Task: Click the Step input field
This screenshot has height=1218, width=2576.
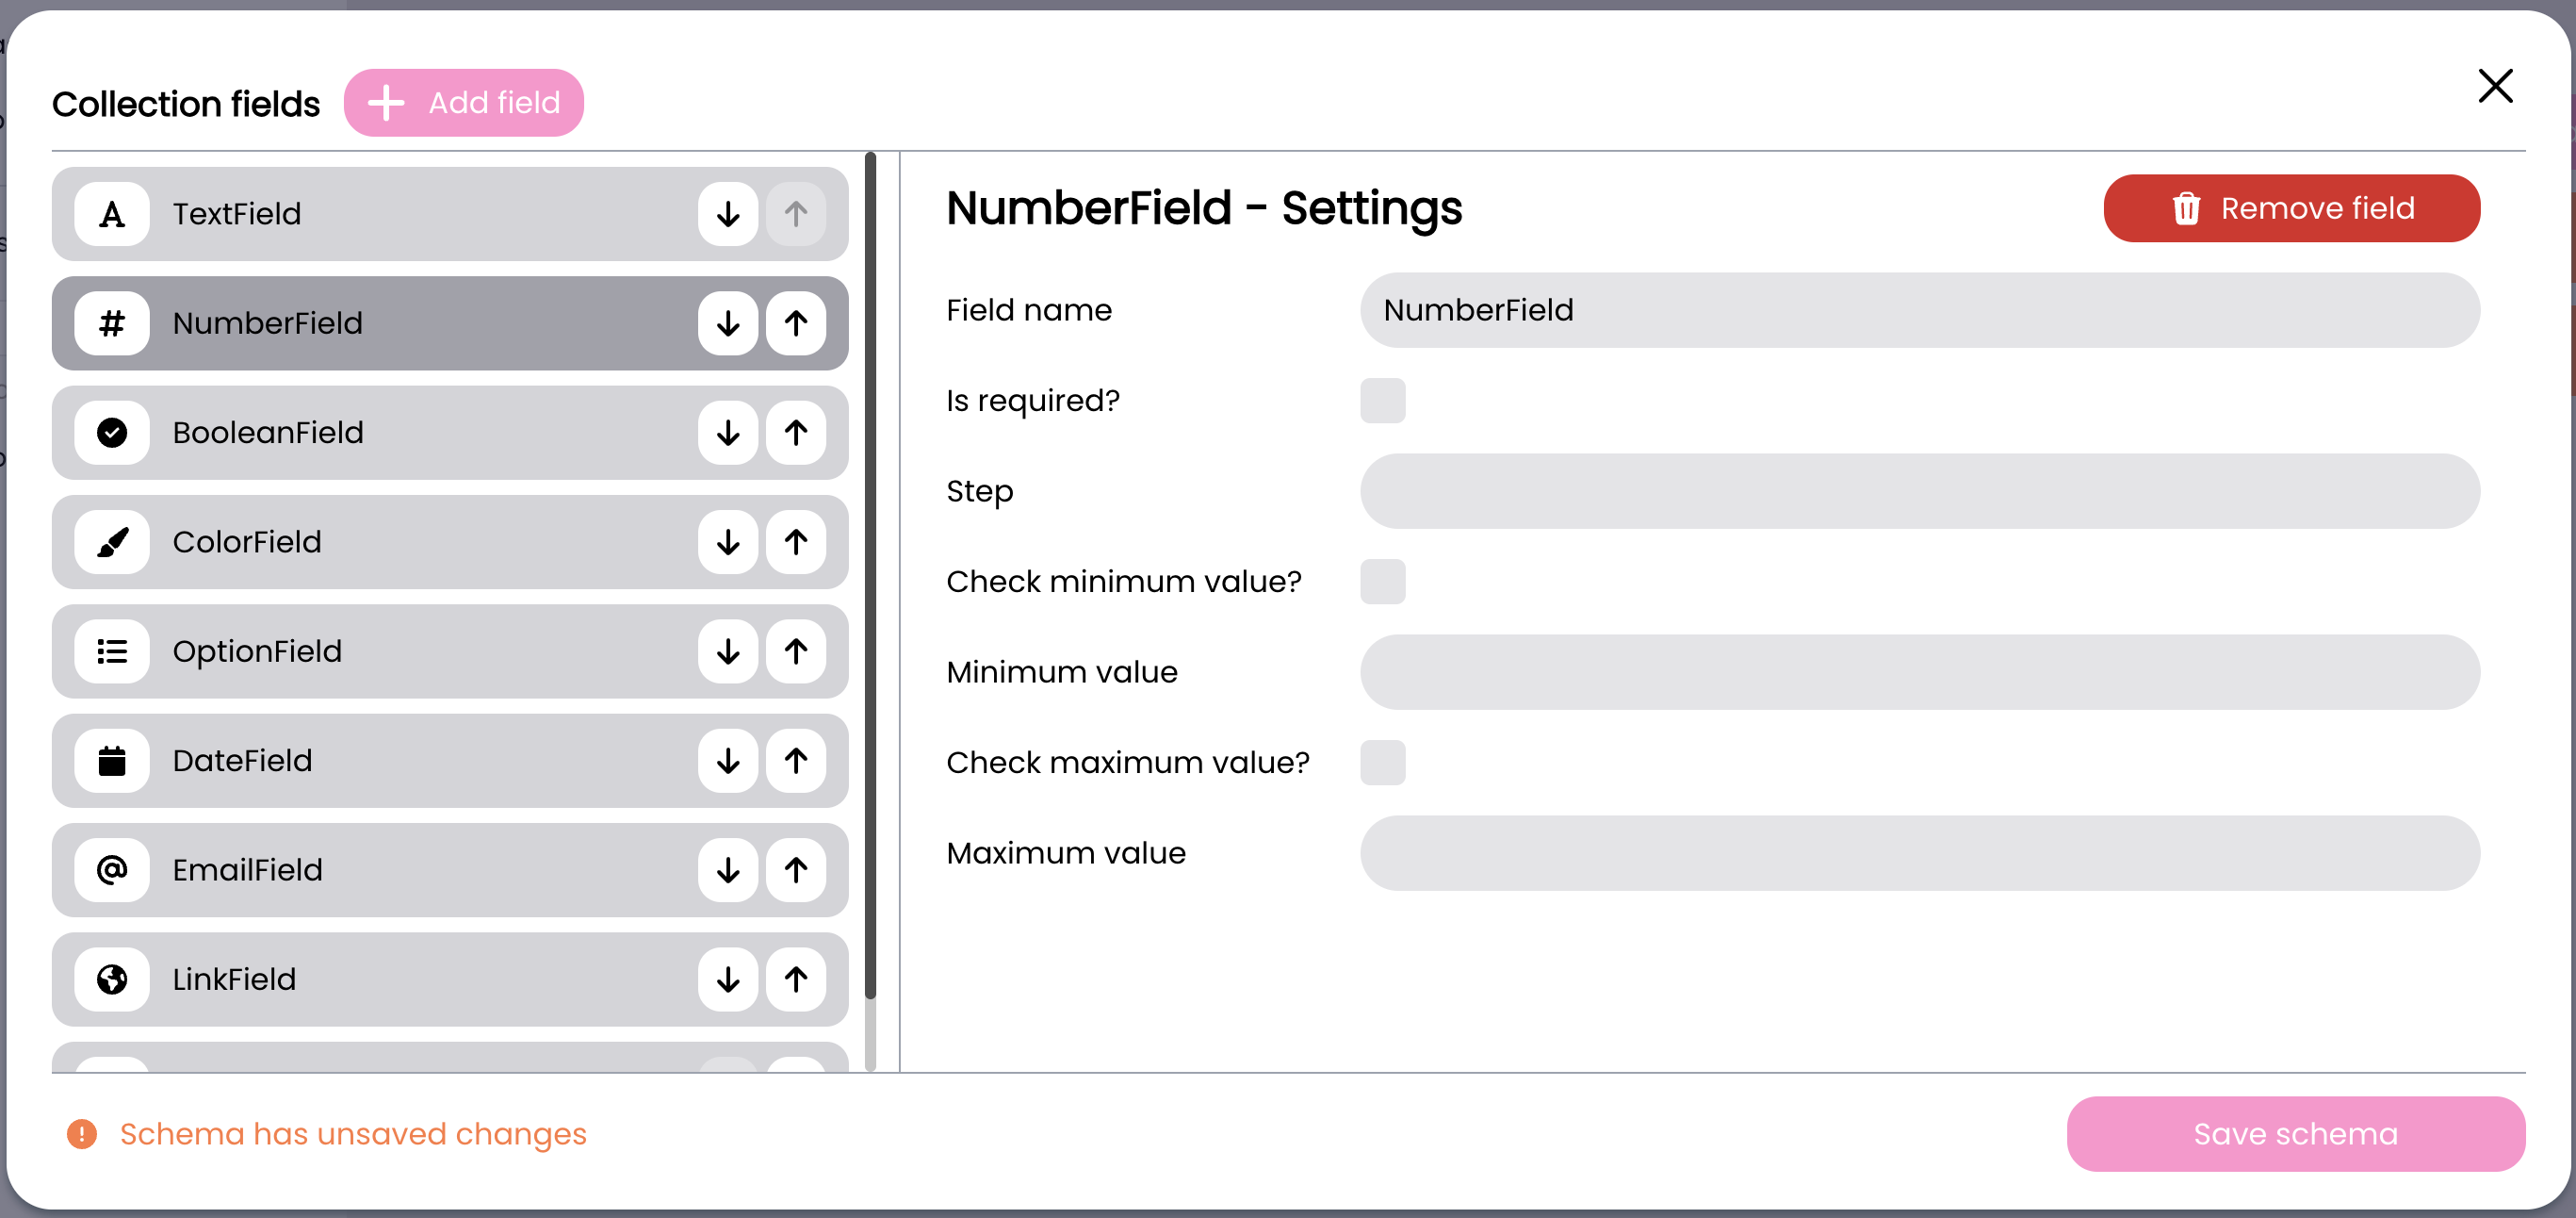Action: tap(1919, 491)
